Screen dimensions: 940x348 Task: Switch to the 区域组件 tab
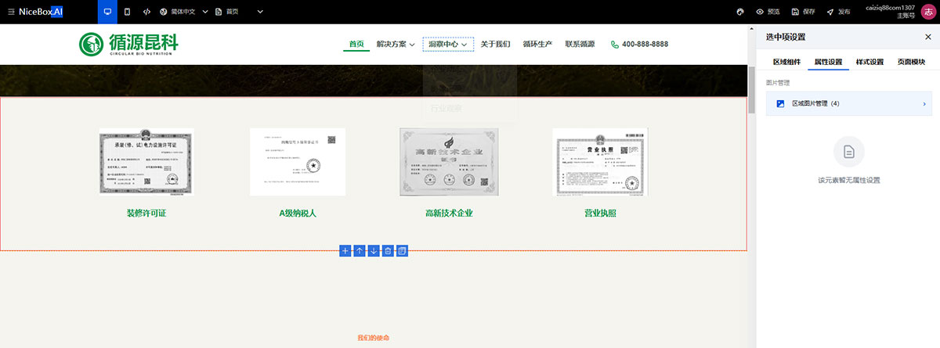(x=786, y=62)
